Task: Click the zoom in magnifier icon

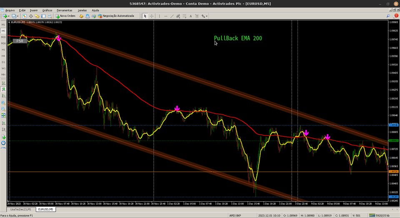Action: coord(3,103)
